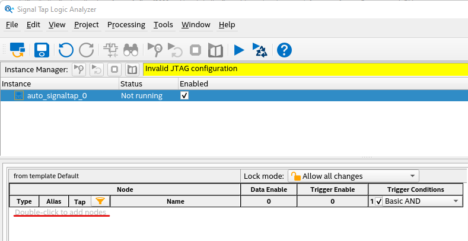
Task: Click the Undo arrow icon
Action: pos(66,50)
